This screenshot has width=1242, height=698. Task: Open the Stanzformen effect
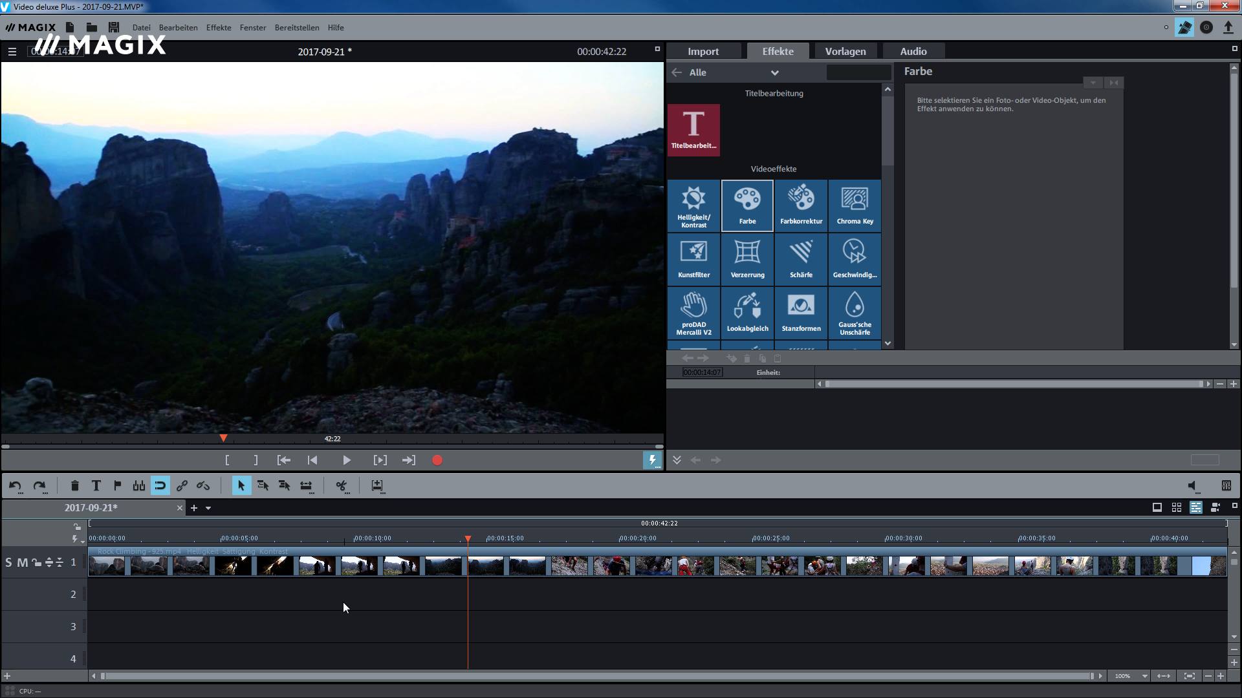pyautogui.click(x=801, y=313)
